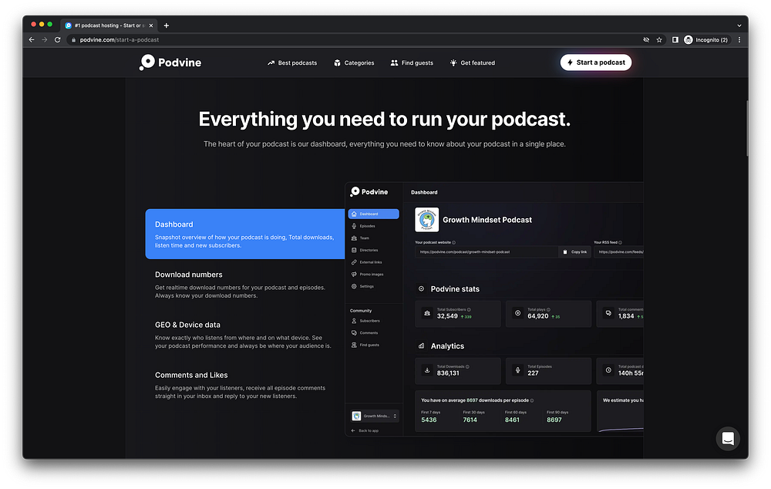Open the Chrome three-dot menu
Screen dimensions: 771x489
point(739,40)
